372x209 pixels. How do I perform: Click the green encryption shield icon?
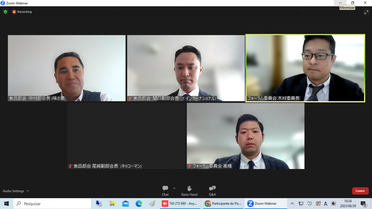(5, 12)
